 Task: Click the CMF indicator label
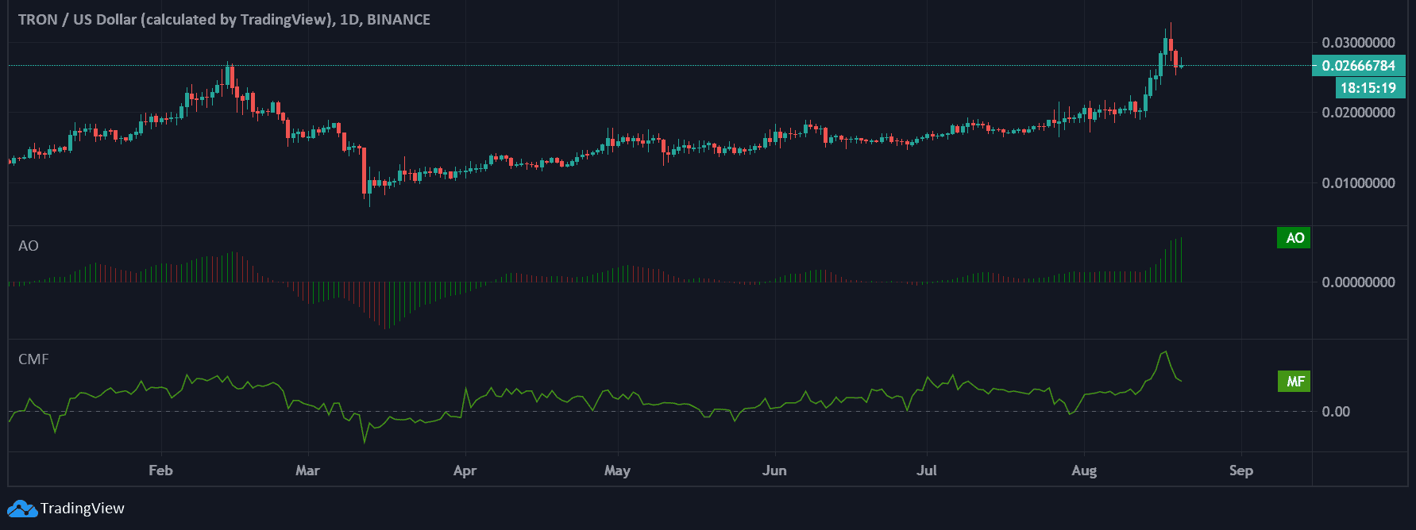pos(33,359)
